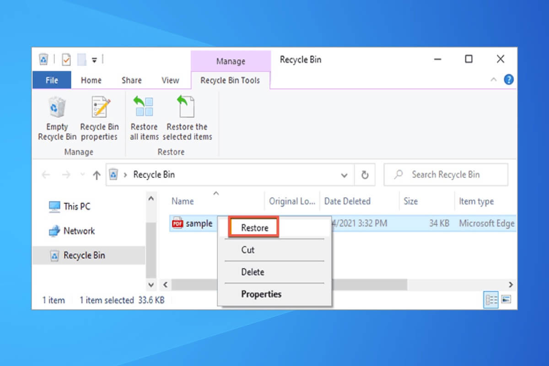The height and width of the screenshot is (366, 549).
Task: Switch to details view in status bar
Action: tap(491, 300)
